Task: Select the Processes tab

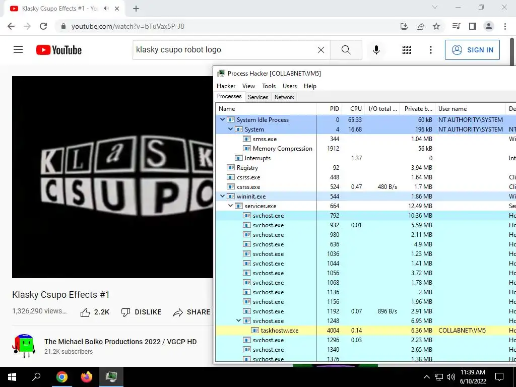Action: [229, 96]
